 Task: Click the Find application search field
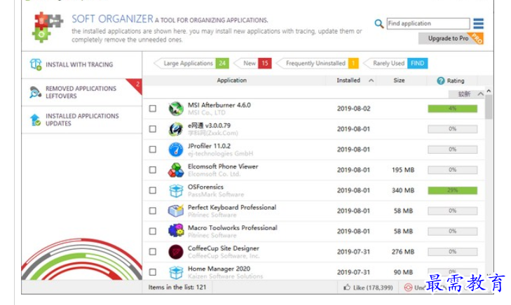(x=428, y=23)
